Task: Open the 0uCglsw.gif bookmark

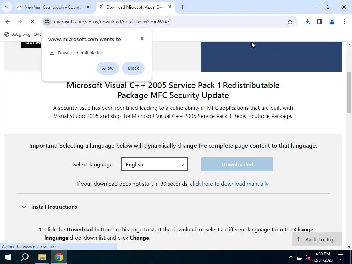Action: click(x=23, y=34)
